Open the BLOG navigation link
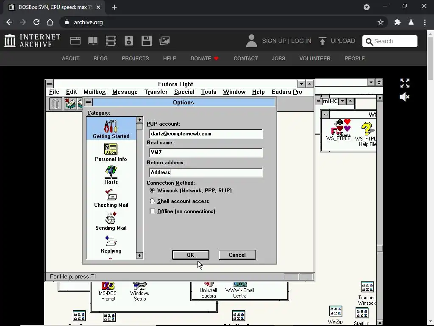Image resolution: width=434 pixels, height=326 pixels. [100, 59]
